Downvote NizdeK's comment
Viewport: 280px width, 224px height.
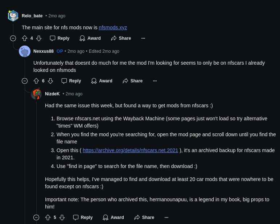click(x=62, y=217)
